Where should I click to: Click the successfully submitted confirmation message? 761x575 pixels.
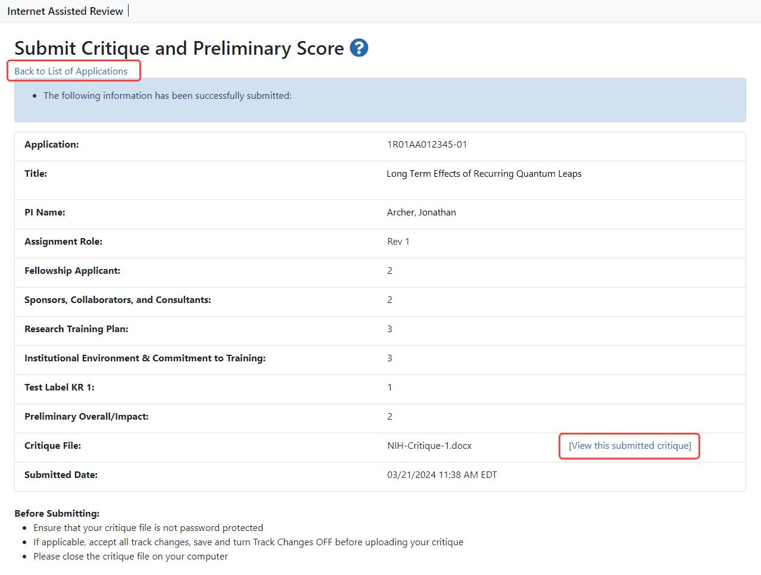point(167,96)
